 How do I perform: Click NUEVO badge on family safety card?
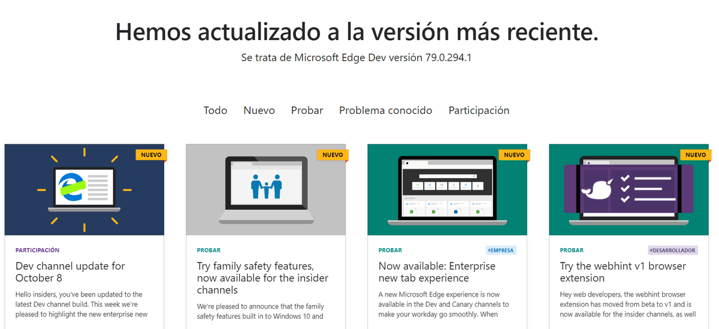333,155
